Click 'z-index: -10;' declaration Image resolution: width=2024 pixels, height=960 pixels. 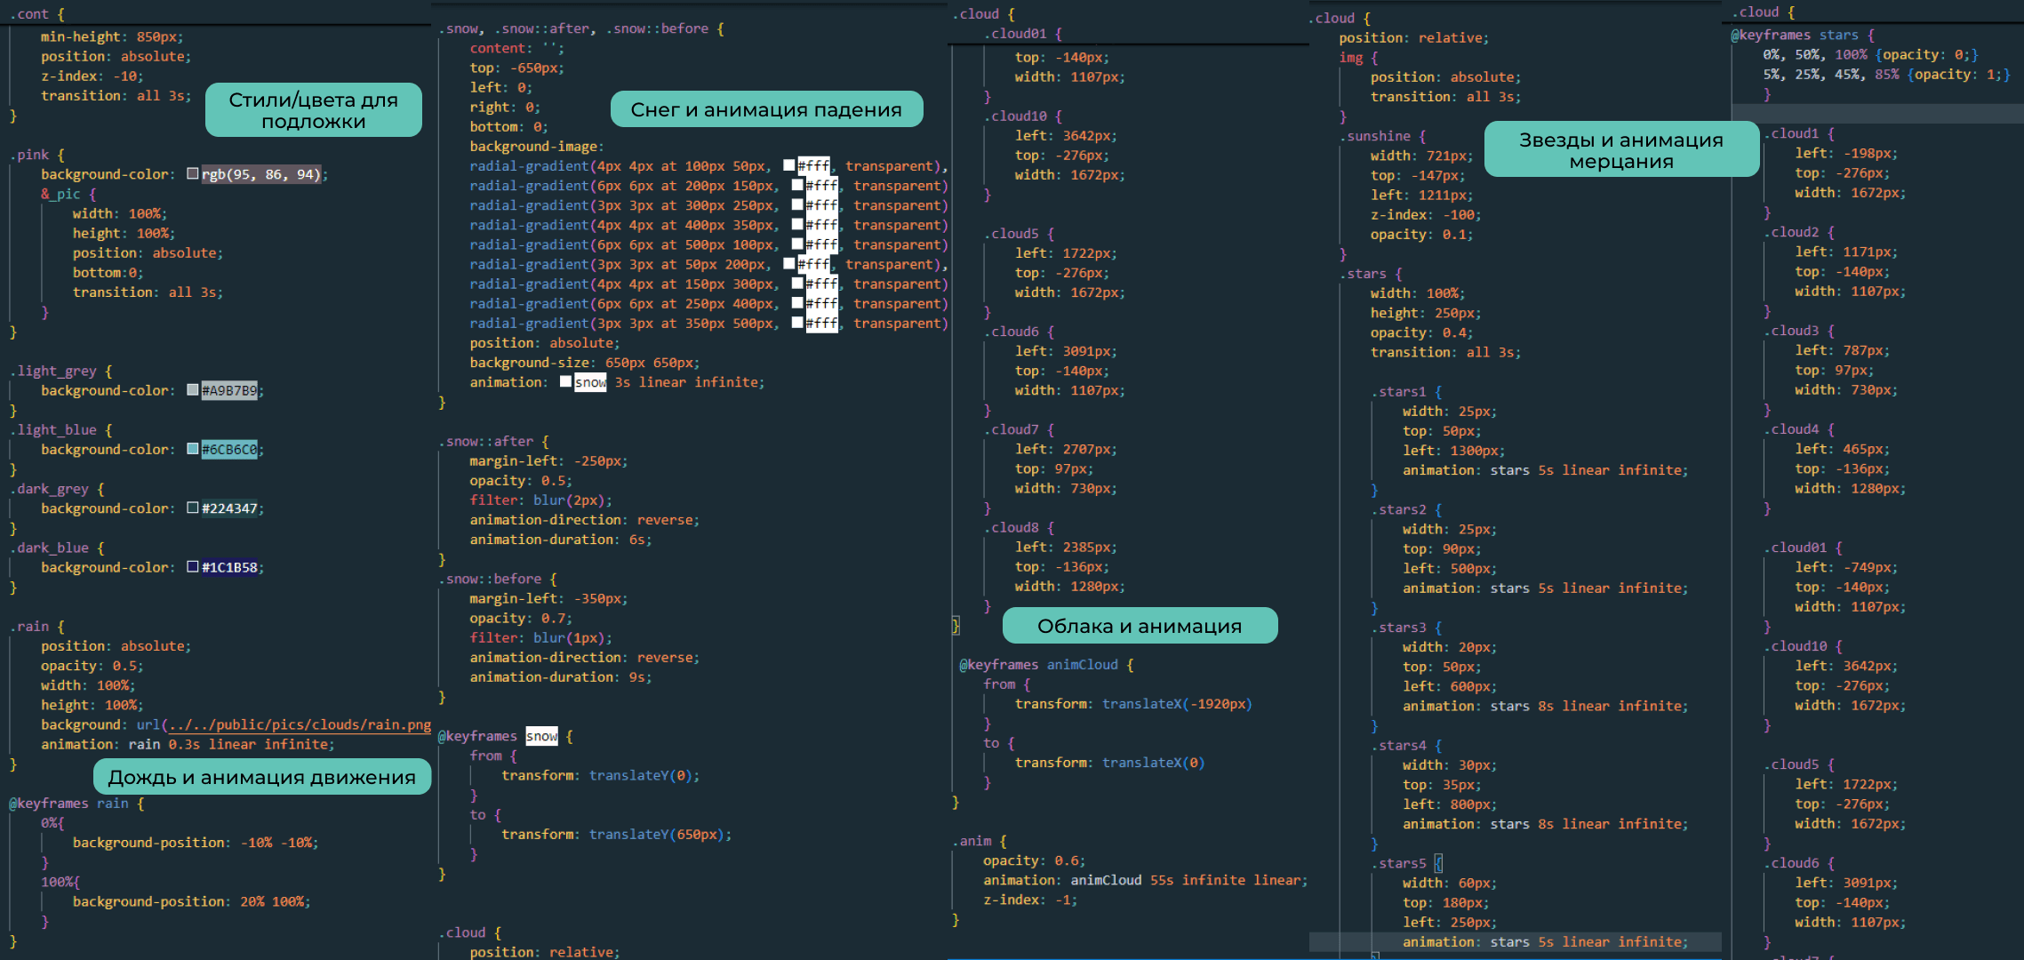(x=92, y=76)
